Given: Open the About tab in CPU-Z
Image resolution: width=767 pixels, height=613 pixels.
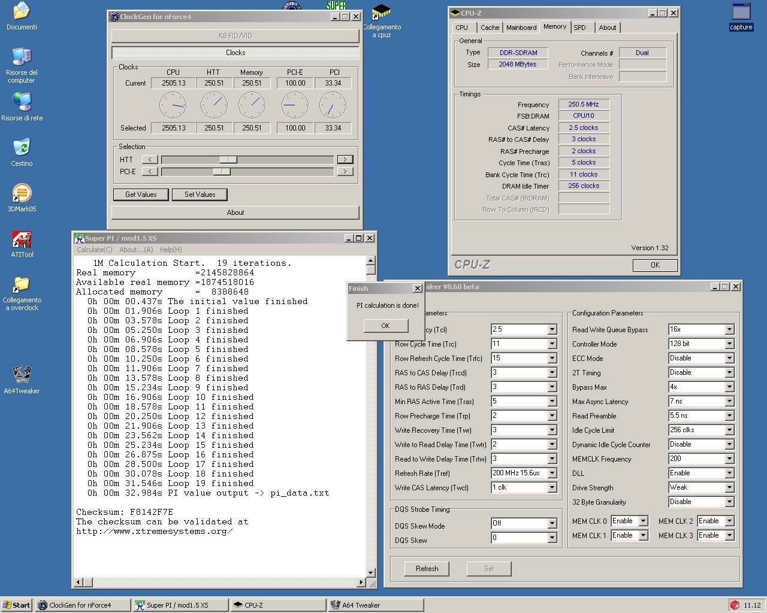Looking at the screenshot, I should point(607,28).
